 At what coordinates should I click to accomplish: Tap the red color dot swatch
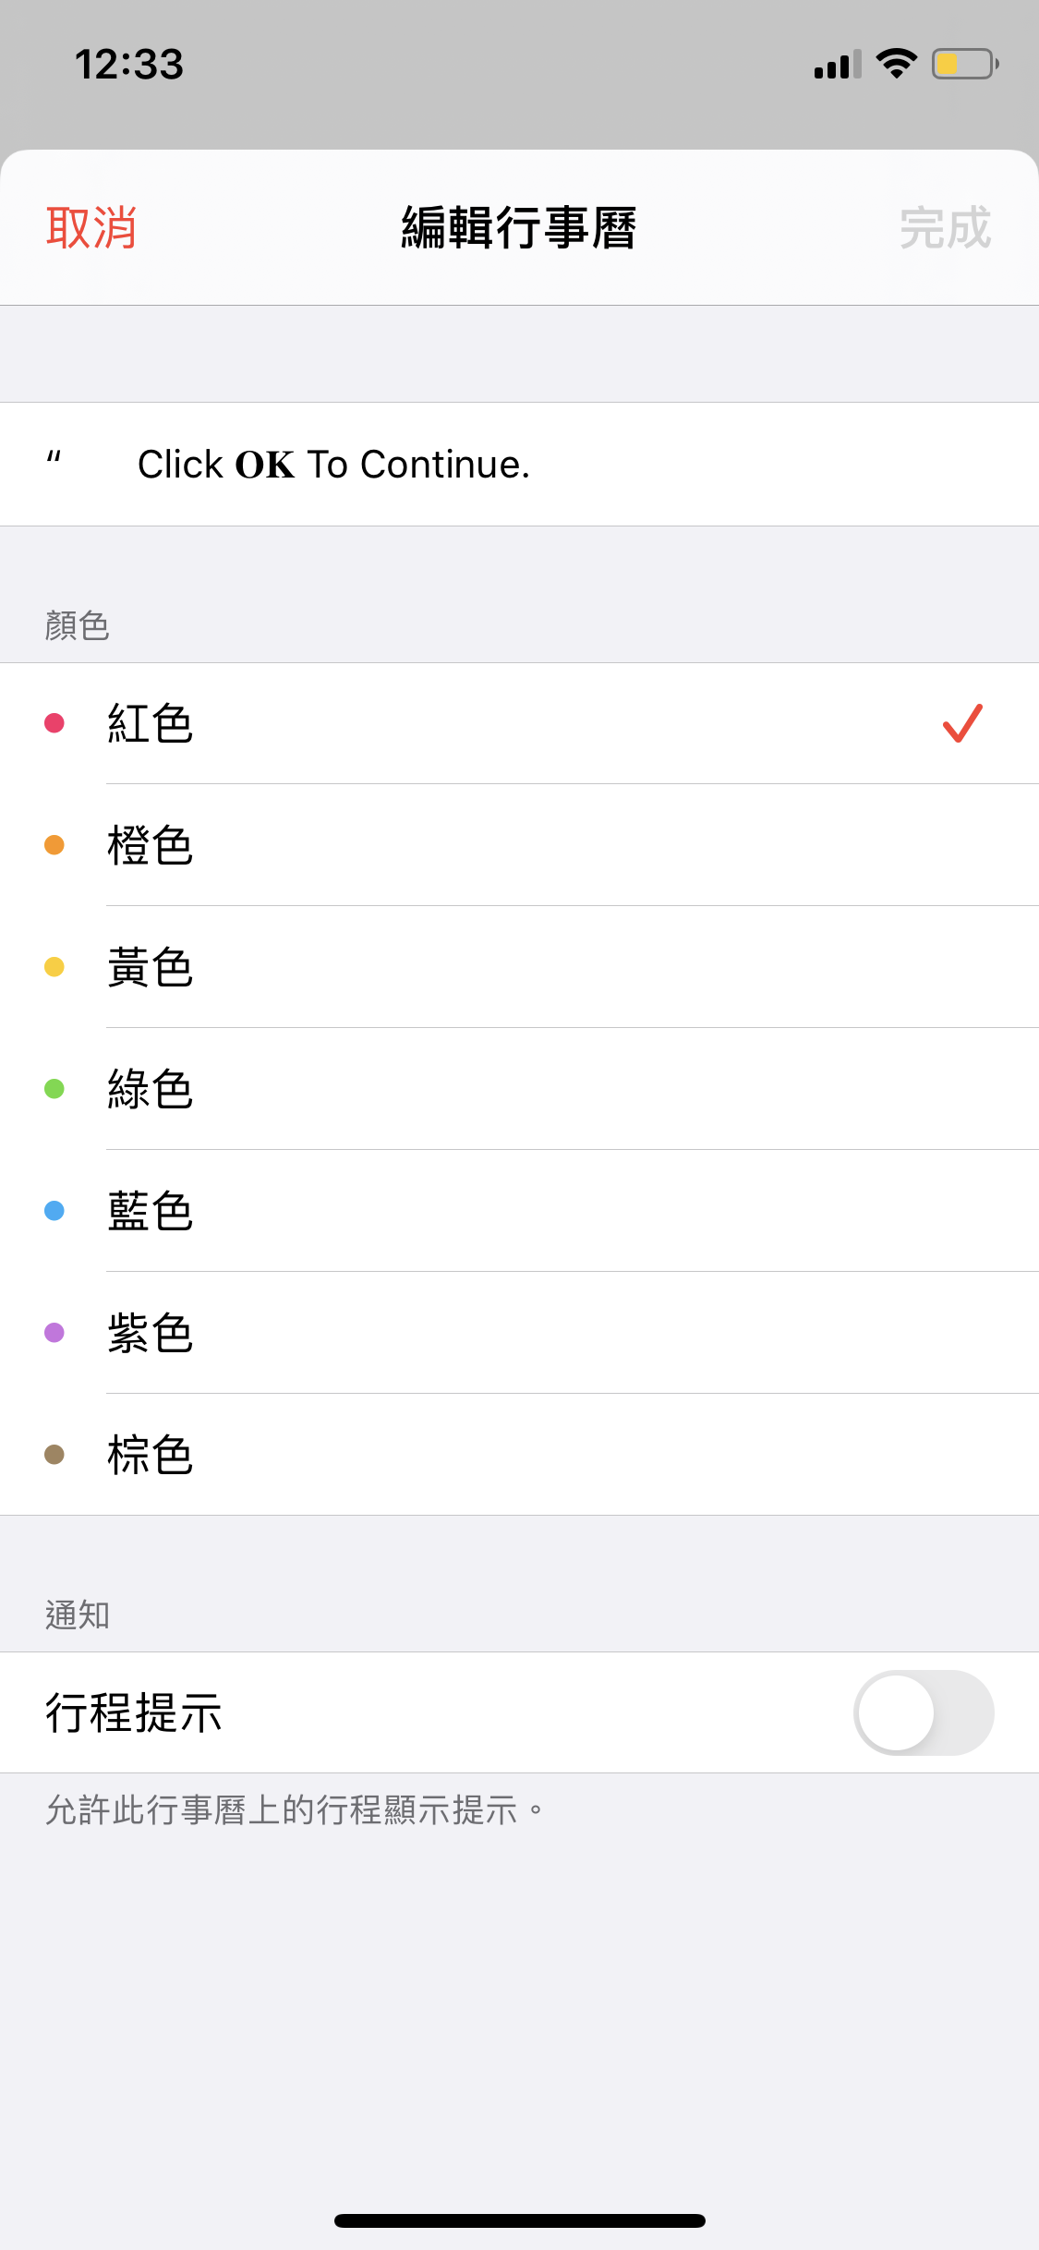[x=54, y=723]
